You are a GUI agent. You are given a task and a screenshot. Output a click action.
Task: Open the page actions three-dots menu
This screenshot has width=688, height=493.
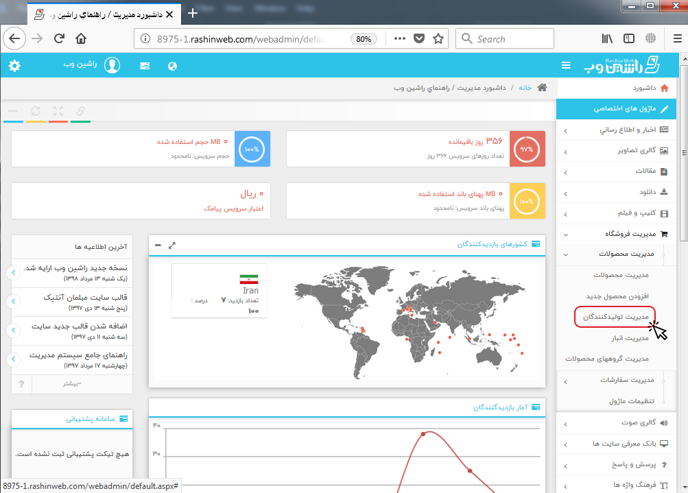pyautogui.click(x=400, y=38)
